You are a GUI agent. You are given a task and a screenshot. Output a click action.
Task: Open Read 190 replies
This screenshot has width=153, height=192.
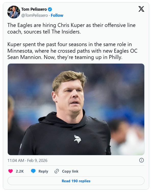(x=76, y=181)
